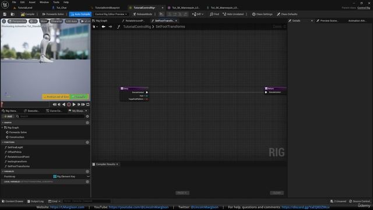Open the Tools menu
Image resolution: width=373 pixels, height=210 pixels.
coord(56,2)
